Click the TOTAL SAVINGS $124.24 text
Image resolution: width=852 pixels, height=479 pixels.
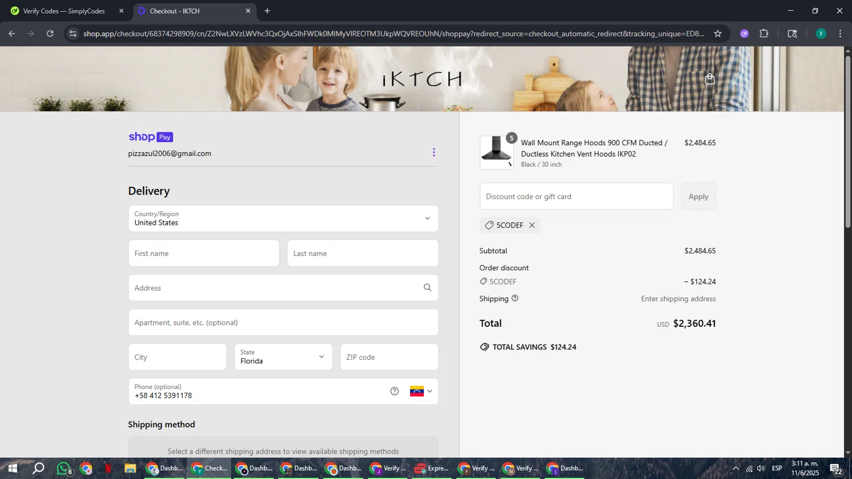pyautogui.click(x=534, y=347)
